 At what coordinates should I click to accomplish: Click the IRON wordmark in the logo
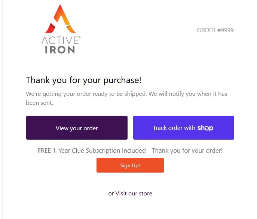tap(60, 49)
